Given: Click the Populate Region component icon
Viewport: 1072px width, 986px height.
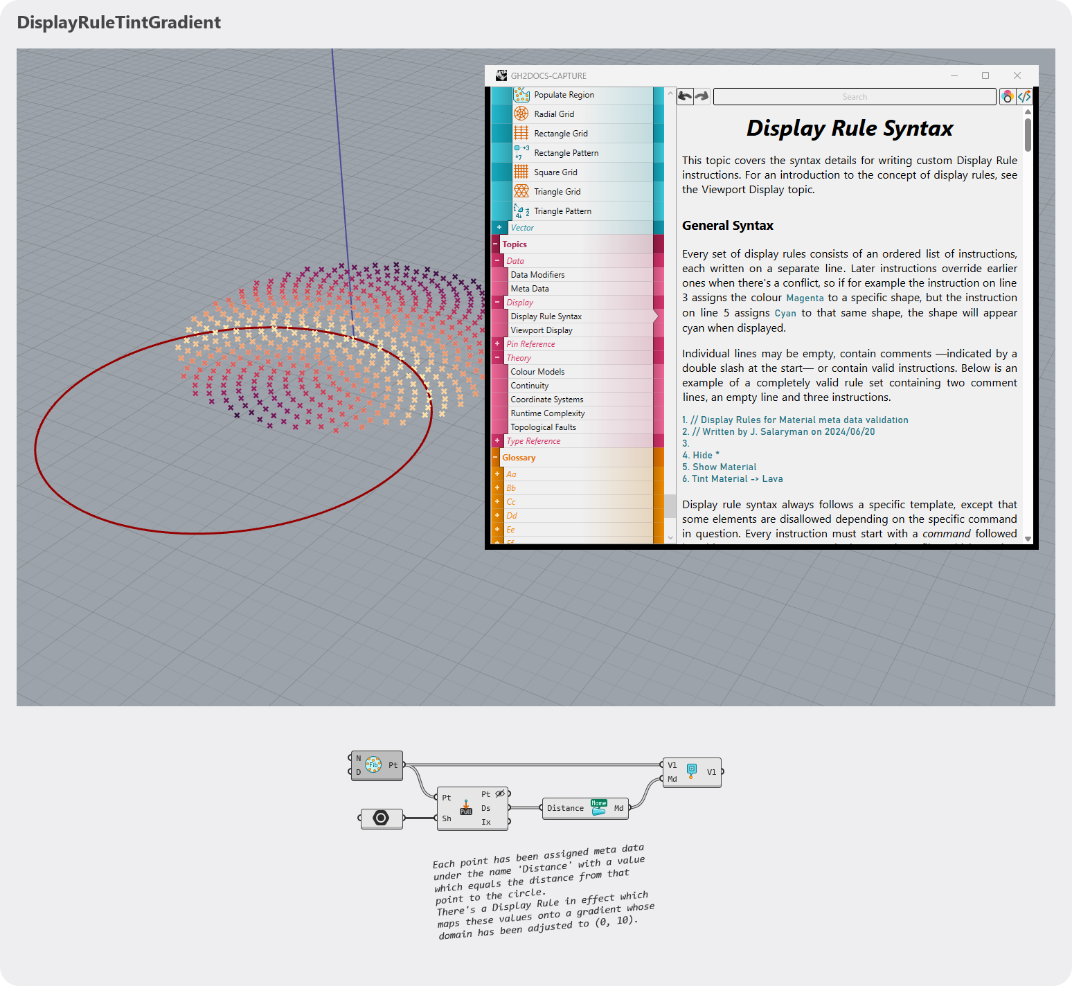Looking at the screenshot, I should pyautogui.click(x=521, y=95).
